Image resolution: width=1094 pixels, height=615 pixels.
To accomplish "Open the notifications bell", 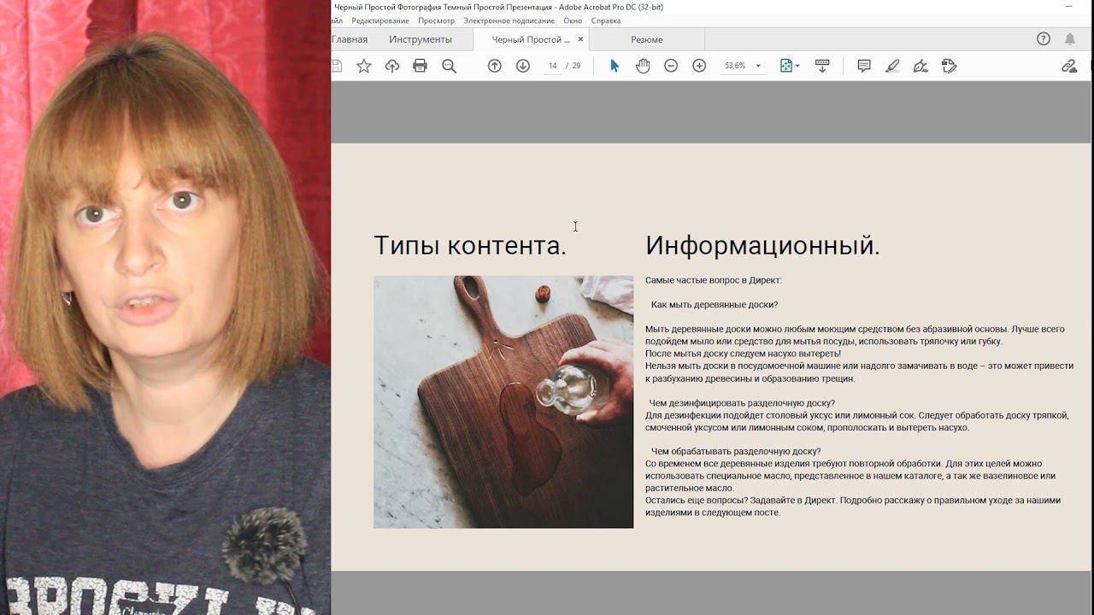I will (1070, 39).
